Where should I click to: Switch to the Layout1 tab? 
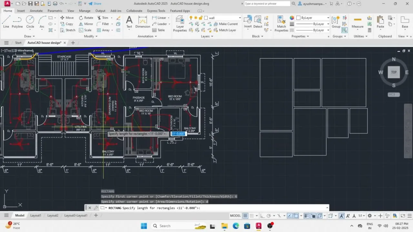(x=35, y=215)
